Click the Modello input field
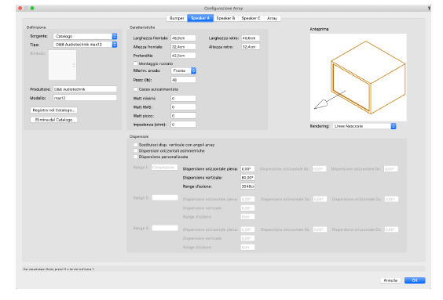Screen dimensions: 443x300 click(85, 98)
